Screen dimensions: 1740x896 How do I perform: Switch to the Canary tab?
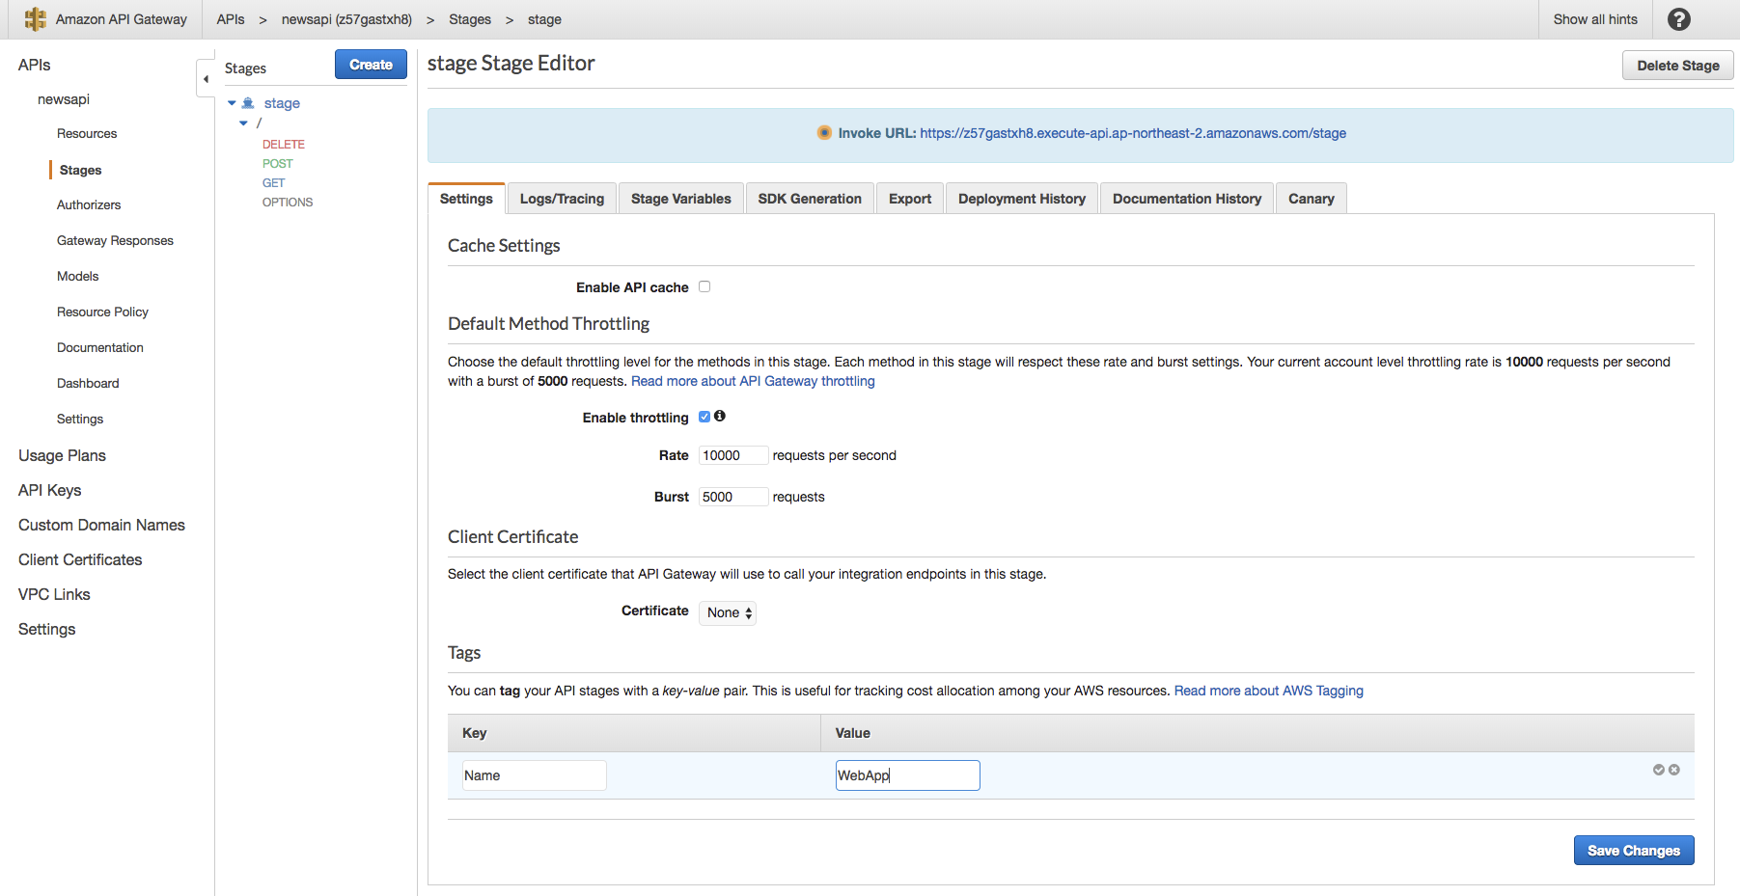[x=1312, y=199]
